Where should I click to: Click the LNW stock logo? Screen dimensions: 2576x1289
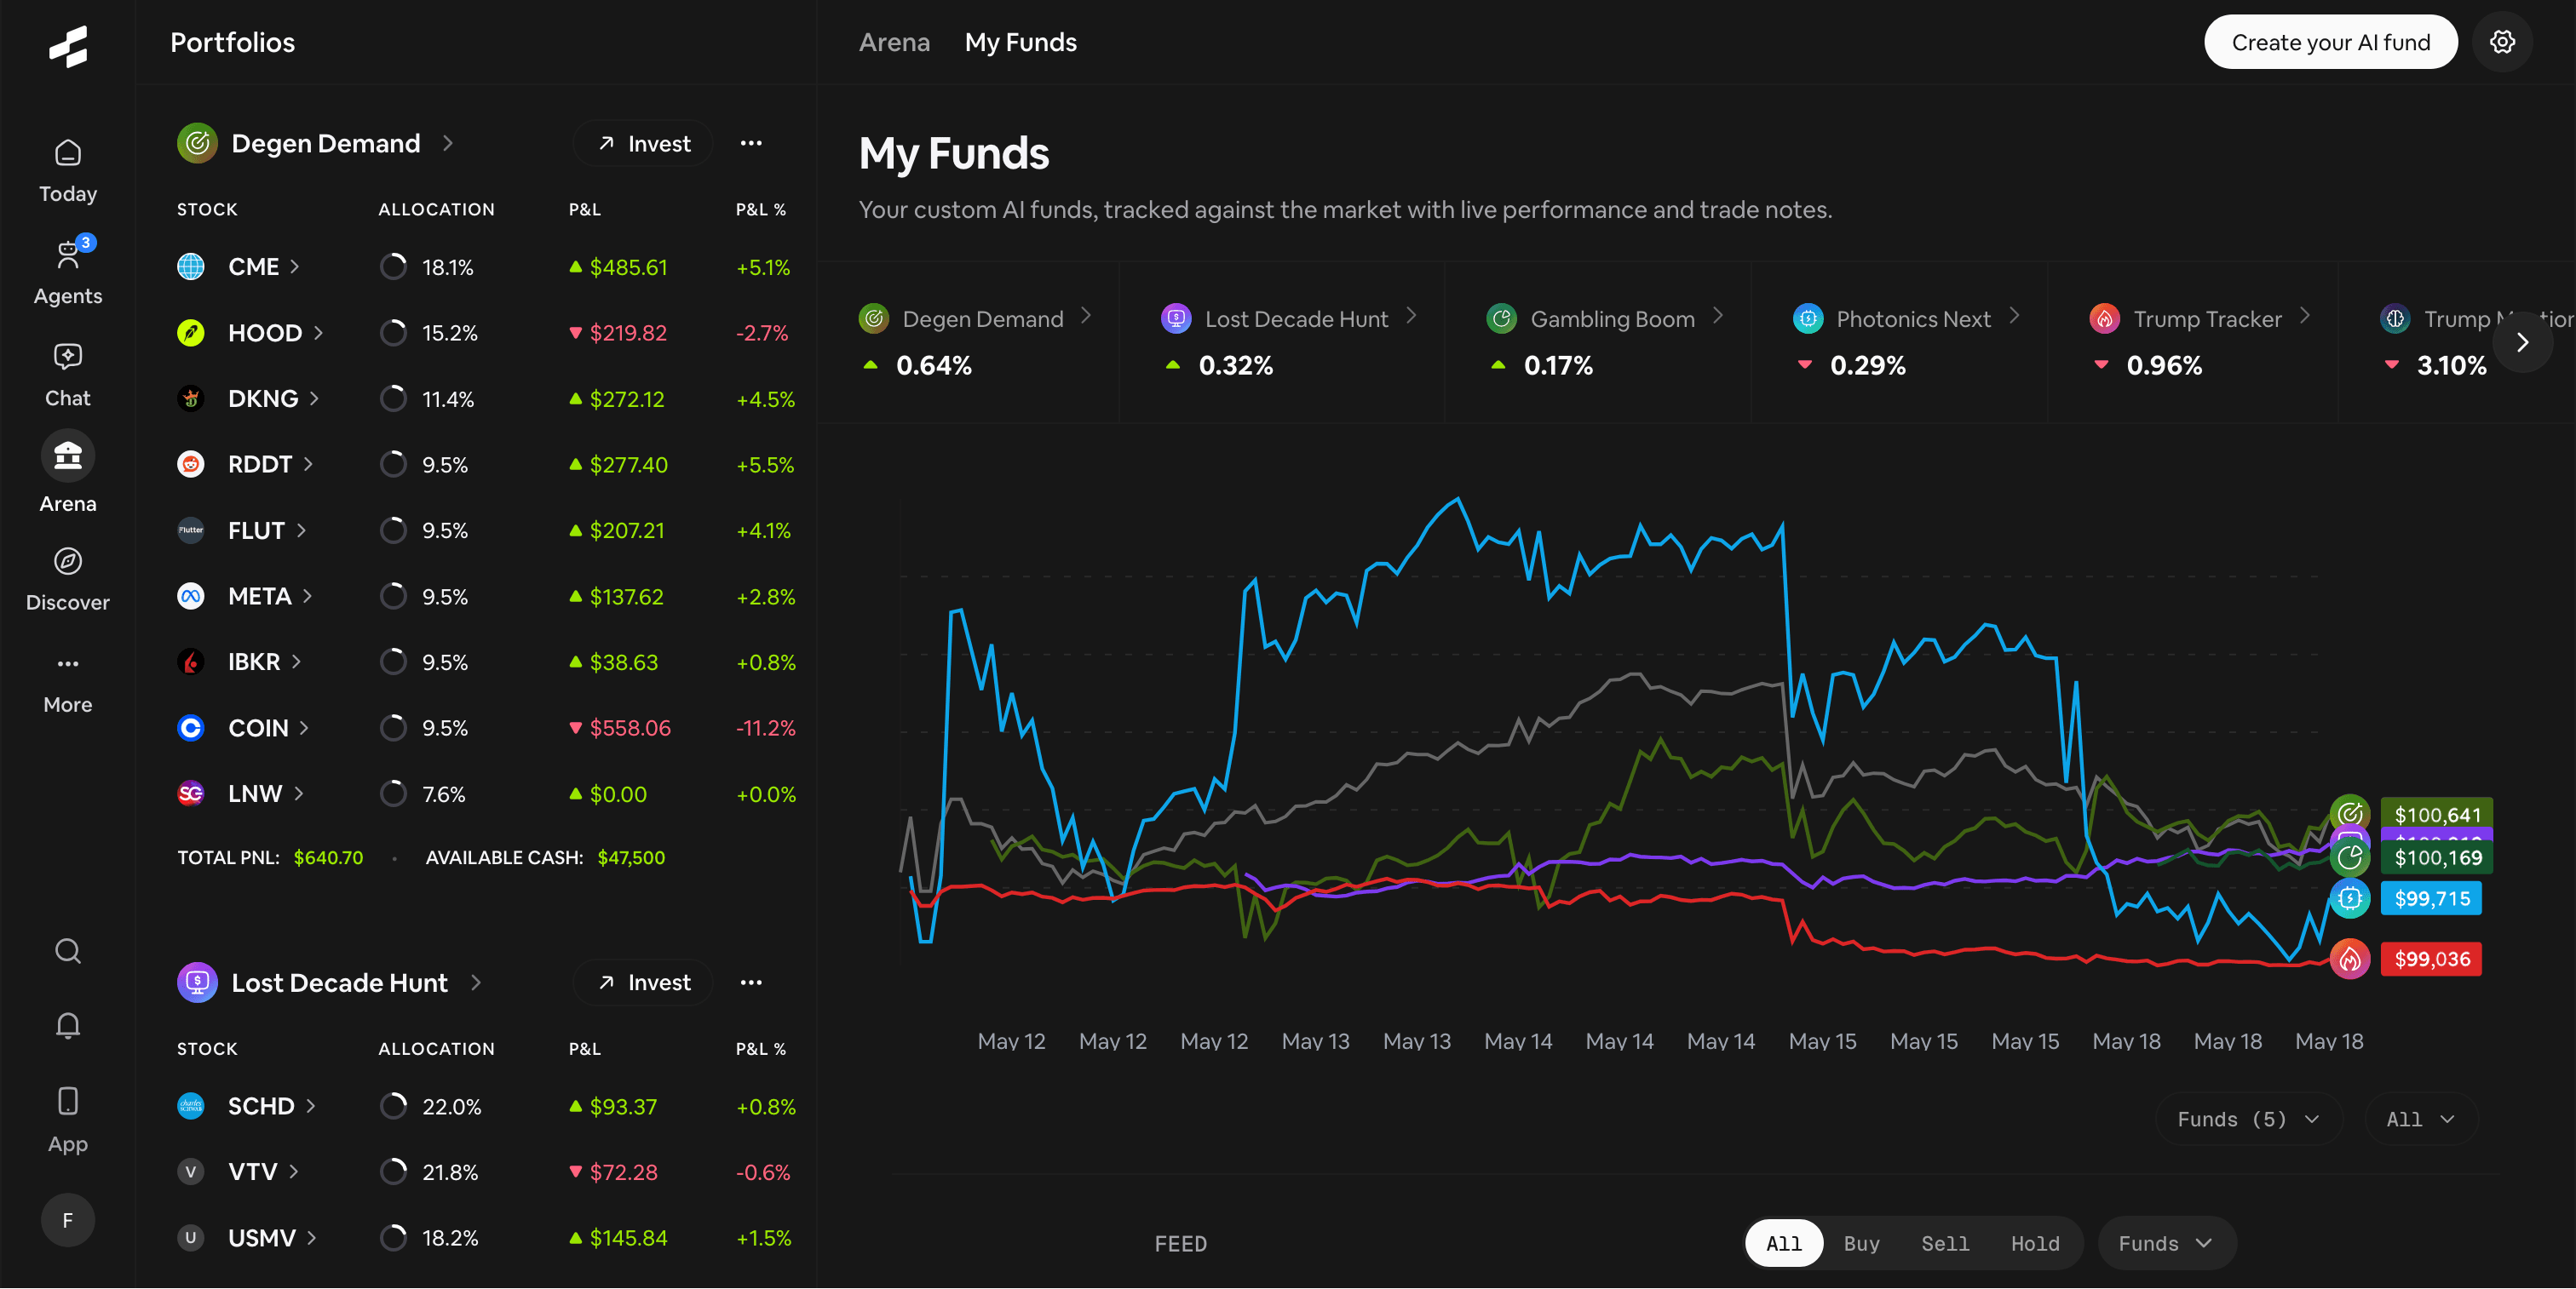click(x=191, y=793)
